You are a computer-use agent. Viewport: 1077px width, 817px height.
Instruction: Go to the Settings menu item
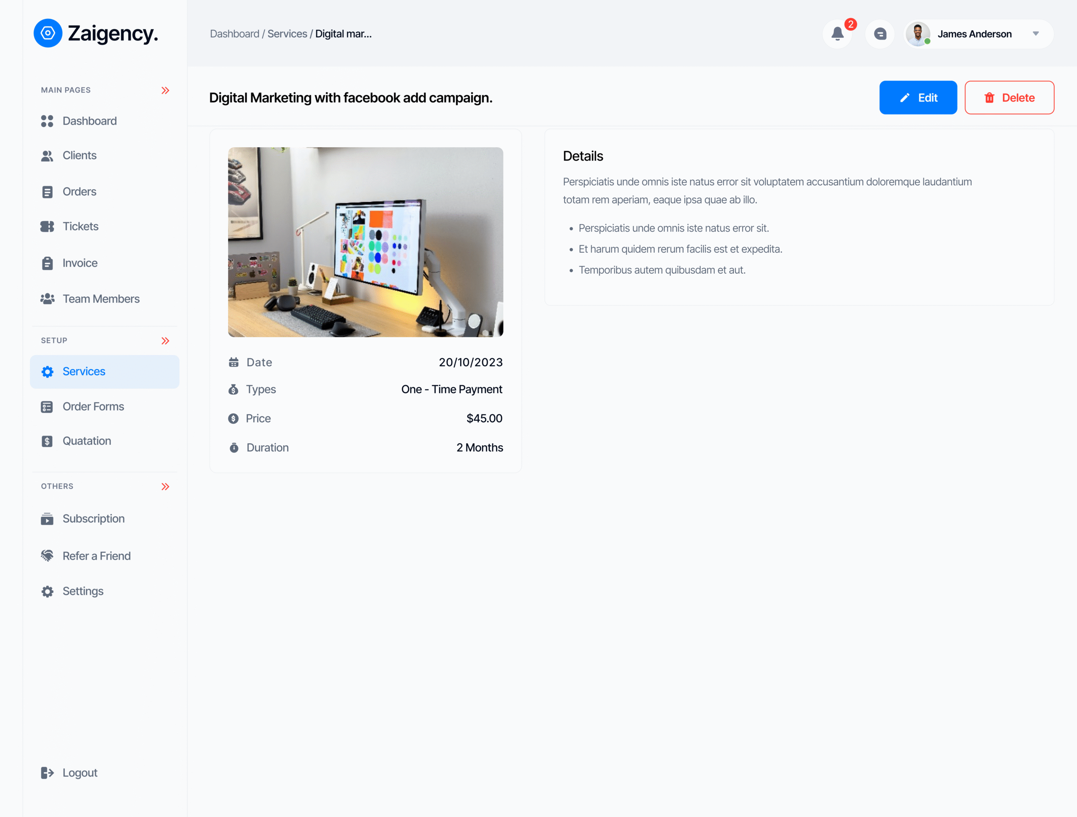[83, 591]
